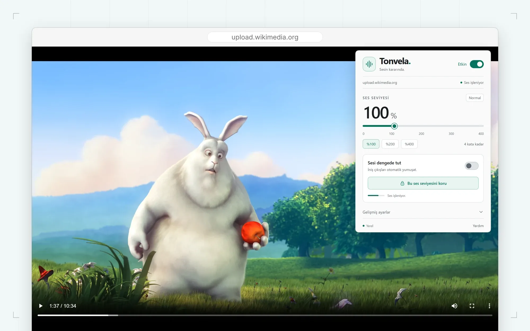Click the 300 mark under the slider
This screenshot has height=331, width=530.
click(x=451, y=134)
